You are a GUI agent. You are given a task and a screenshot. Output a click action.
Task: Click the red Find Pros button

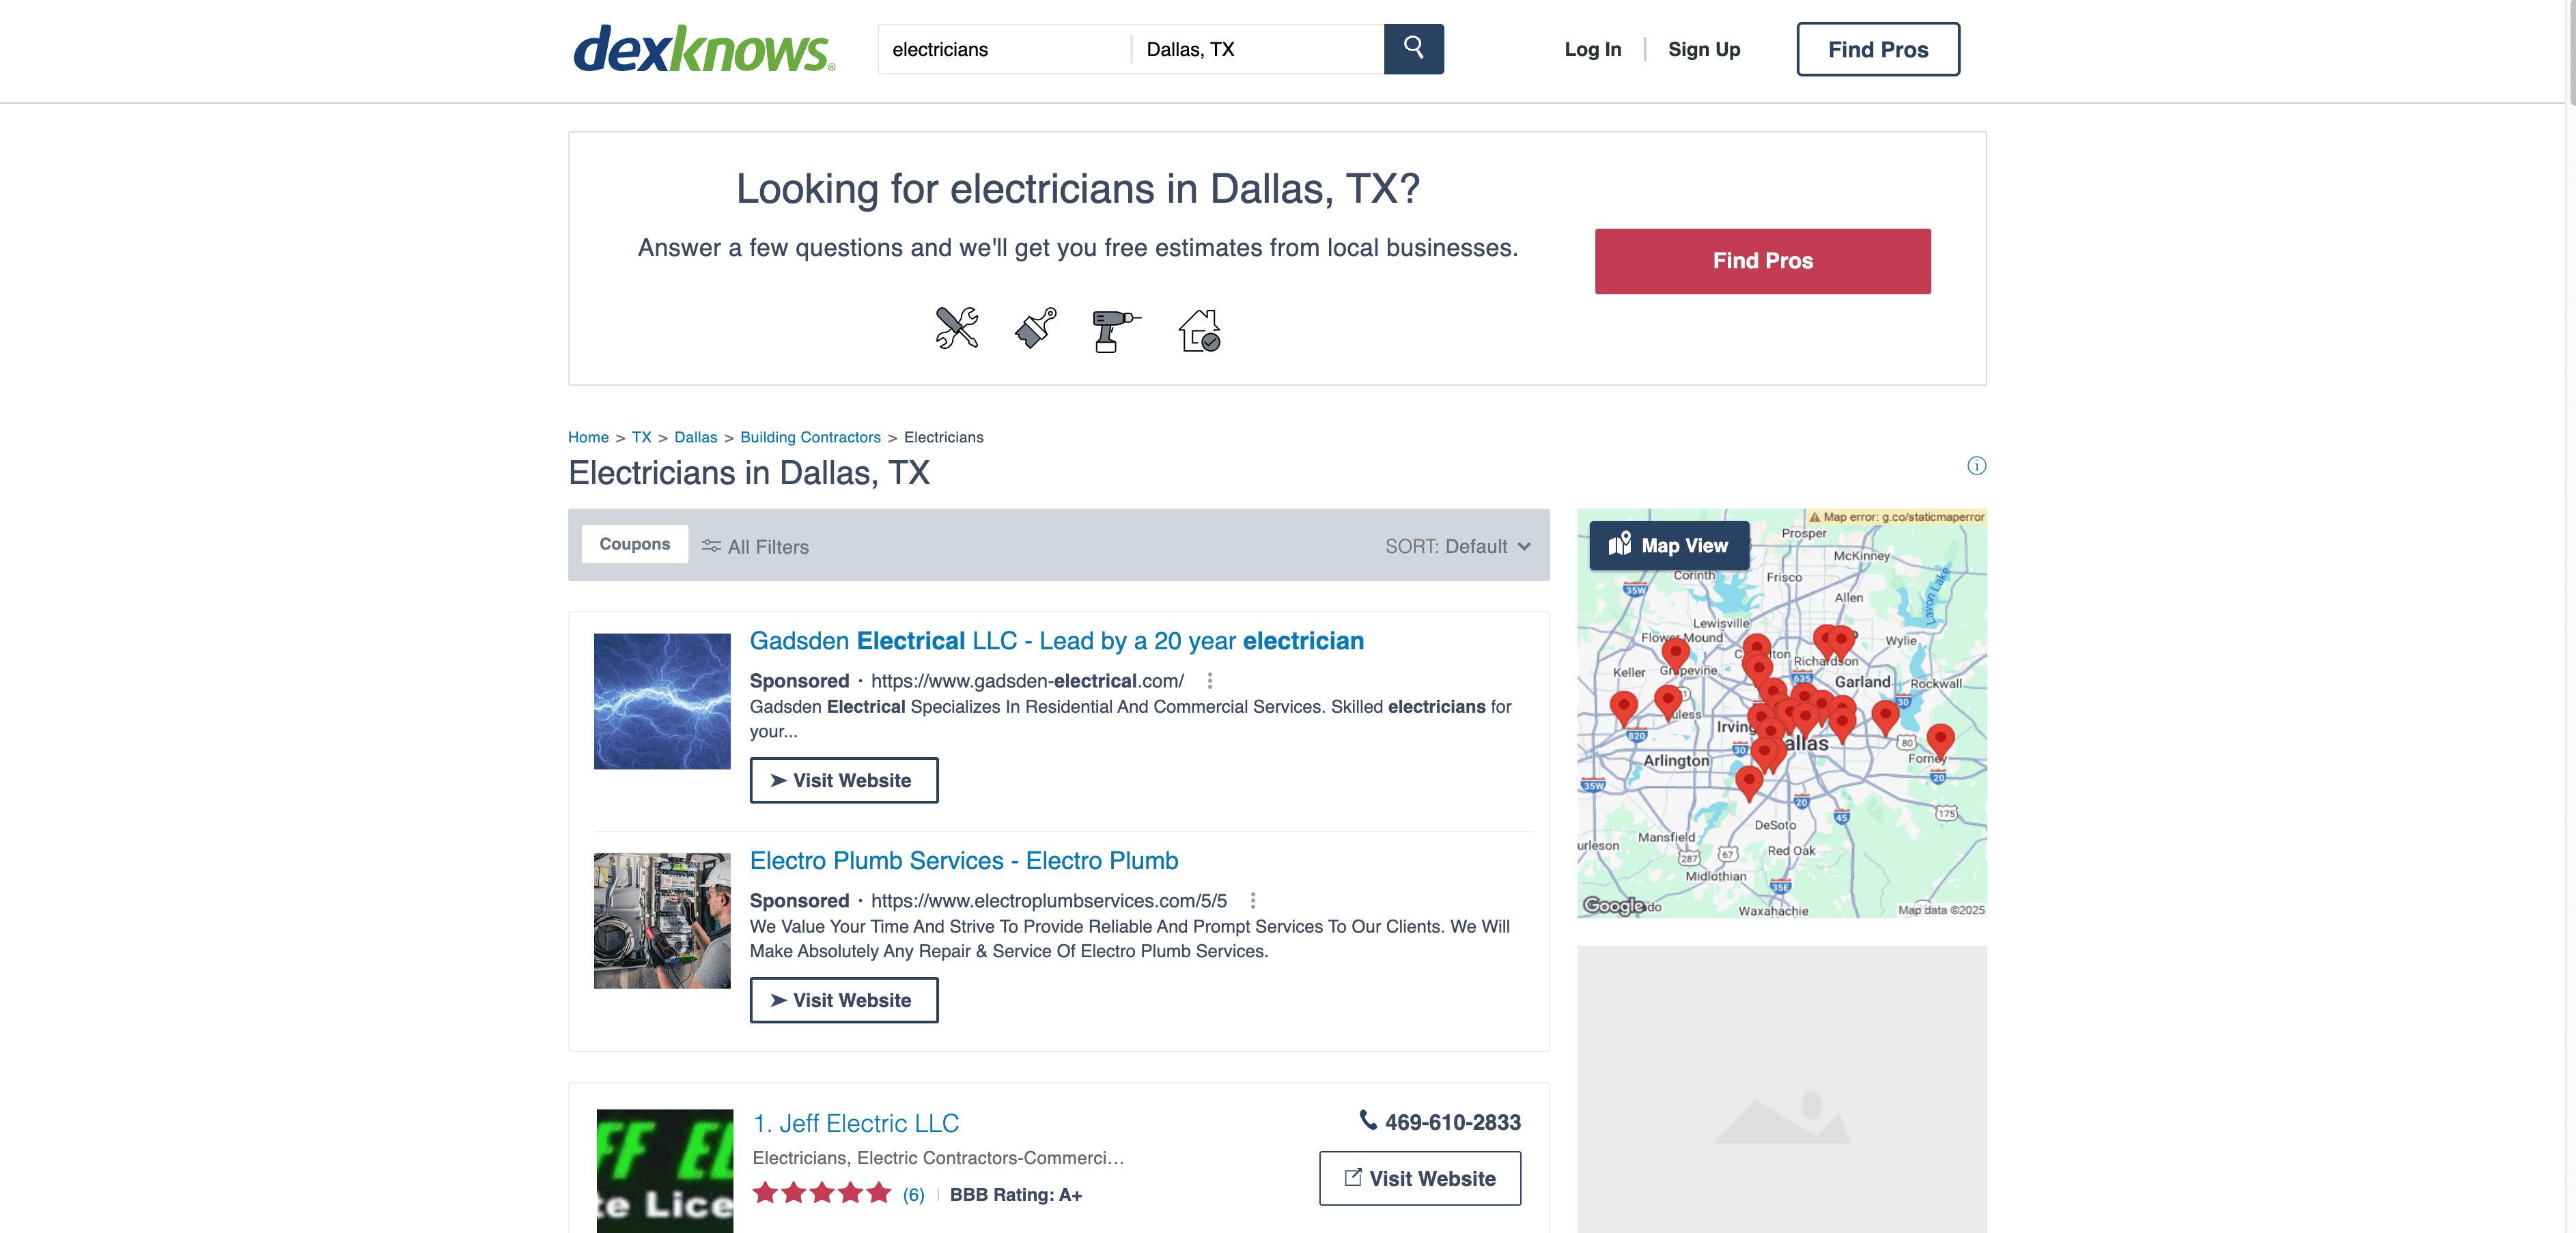[1762, 261]
